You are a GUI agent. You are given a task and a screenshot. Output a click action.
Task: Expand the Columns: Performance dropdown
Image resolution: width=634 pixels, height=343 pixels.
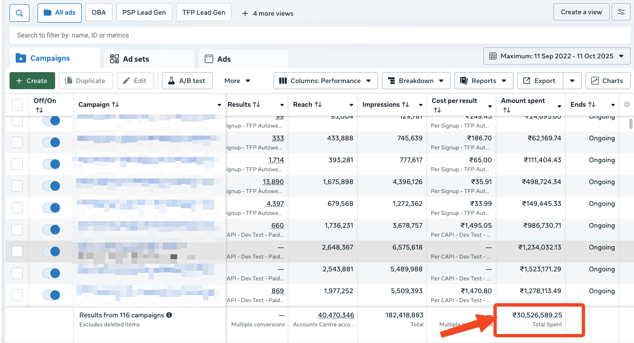point(325,81)
